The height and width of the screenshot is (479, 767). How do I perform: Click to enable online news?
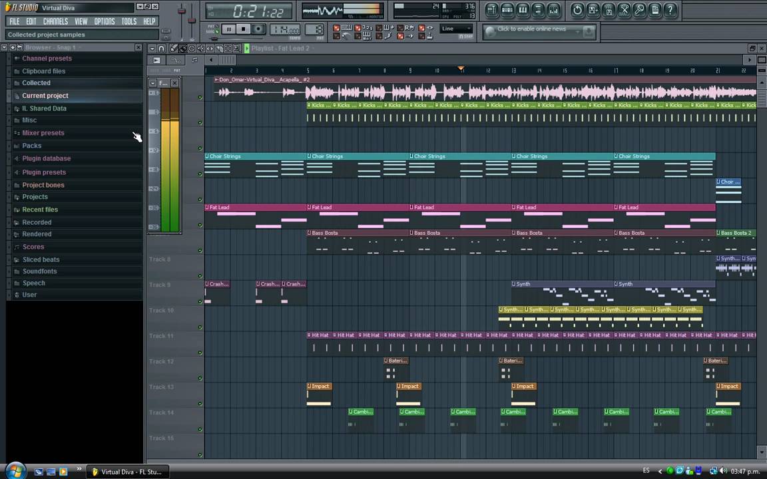(x=531, y=29)
